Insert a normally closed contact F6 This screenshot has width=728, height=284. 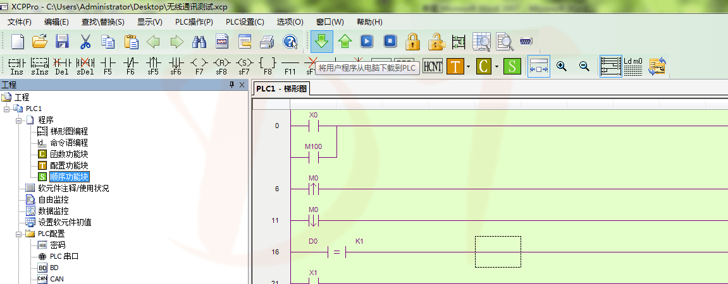130,66
